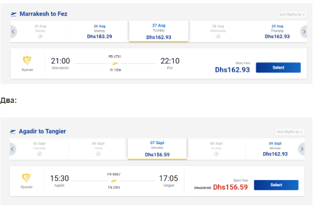
Task: Click the discounted Dhs156.59 fare price
Action: coord(230,187)
